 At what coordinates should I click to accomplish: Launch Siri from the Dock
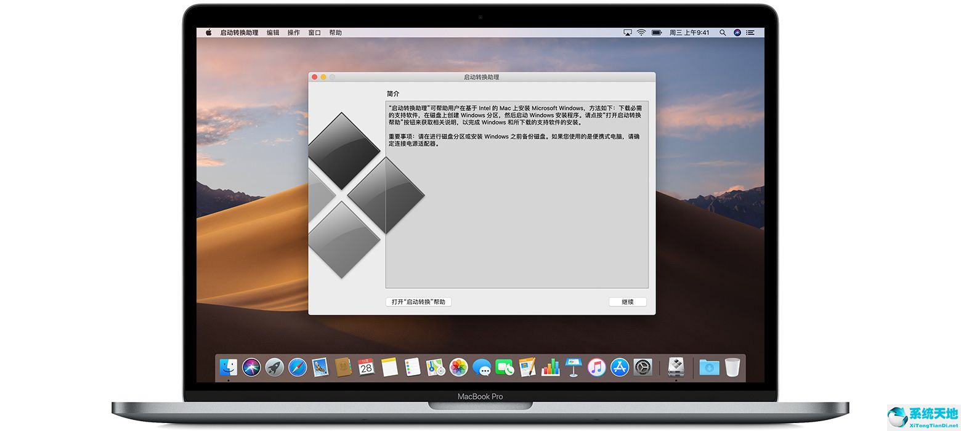click(251, 368)
